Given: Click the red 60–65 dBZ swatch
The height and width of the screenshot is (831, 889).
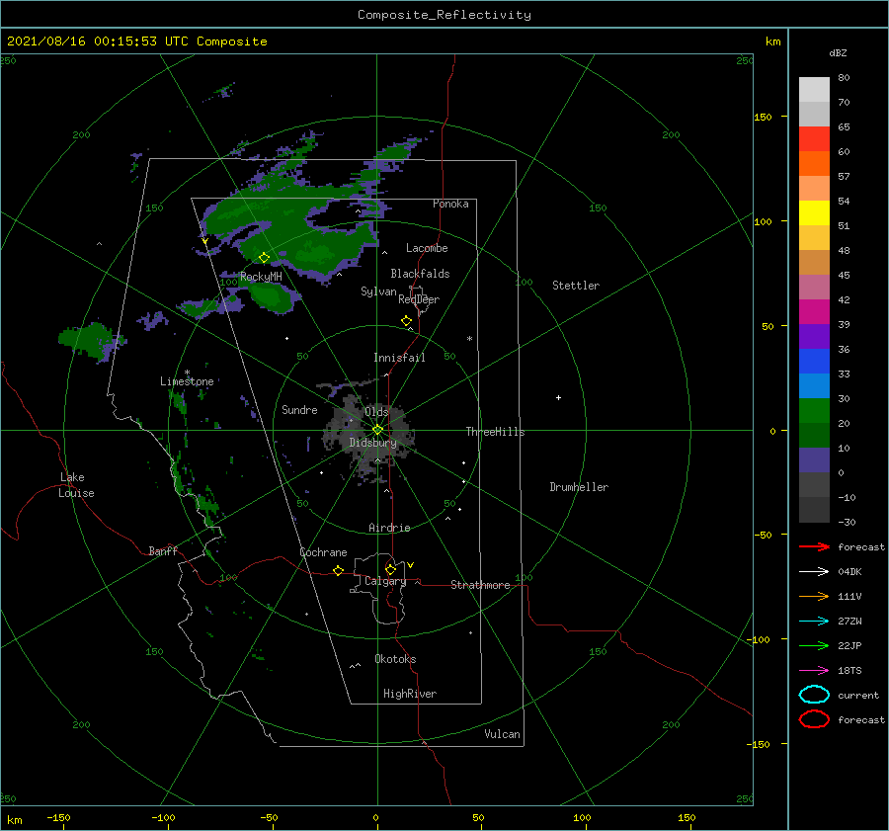Looking at the screenshot, I should [814, 139].
